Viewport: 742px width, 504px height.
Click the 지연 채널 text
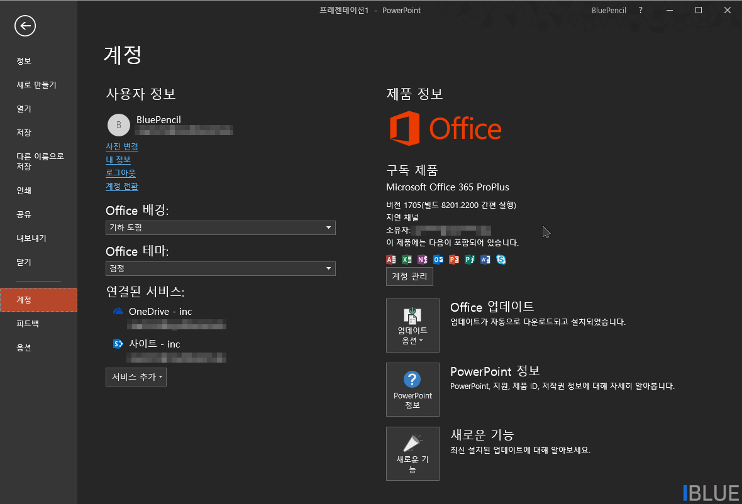402,217
